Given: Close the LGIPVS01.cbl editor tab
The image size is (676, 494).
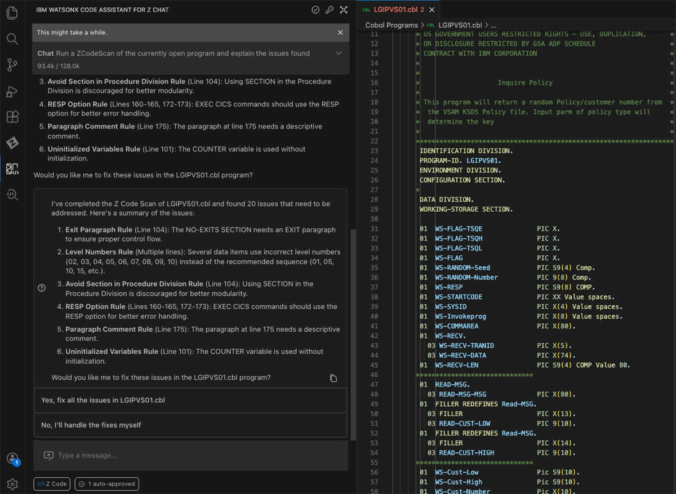Looking at the screenshot, I should [432, 10].
